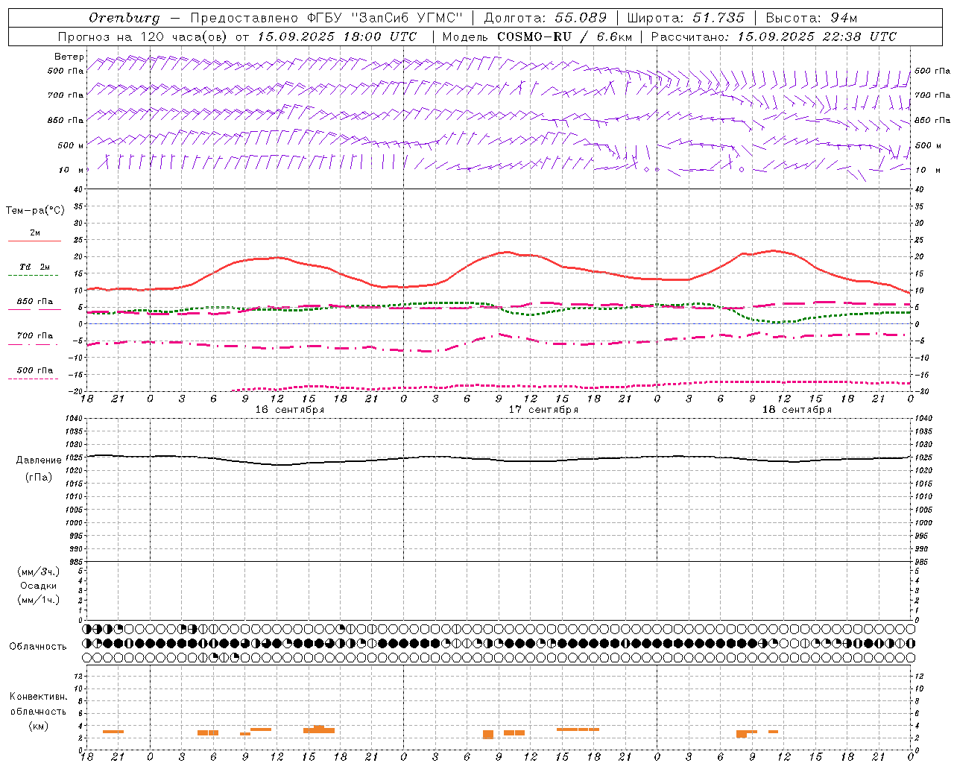Screen dimensions: 954x763
Task: Click the red 2м temperature legend line
Action: point(34,241)
